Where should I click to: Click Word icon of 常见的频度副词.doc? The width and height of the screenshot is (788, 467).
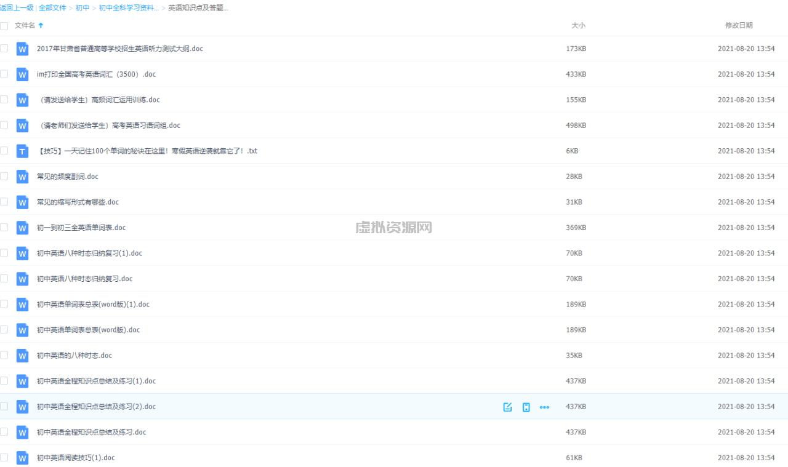(x=22, y=177)
